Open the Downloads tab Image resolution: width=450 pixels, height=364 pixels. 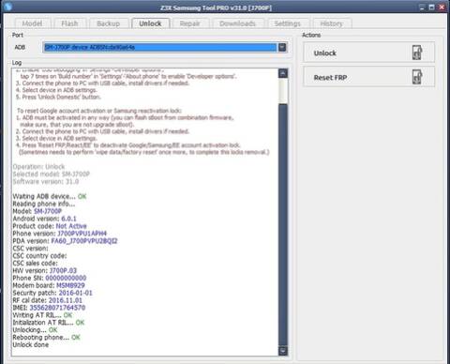[237, 23]
